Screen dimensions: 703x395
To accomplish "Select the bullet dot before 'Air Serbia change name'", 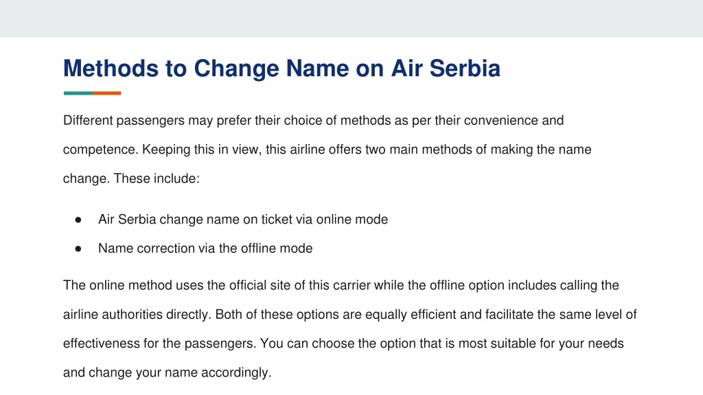I will (x=78, y=219).
